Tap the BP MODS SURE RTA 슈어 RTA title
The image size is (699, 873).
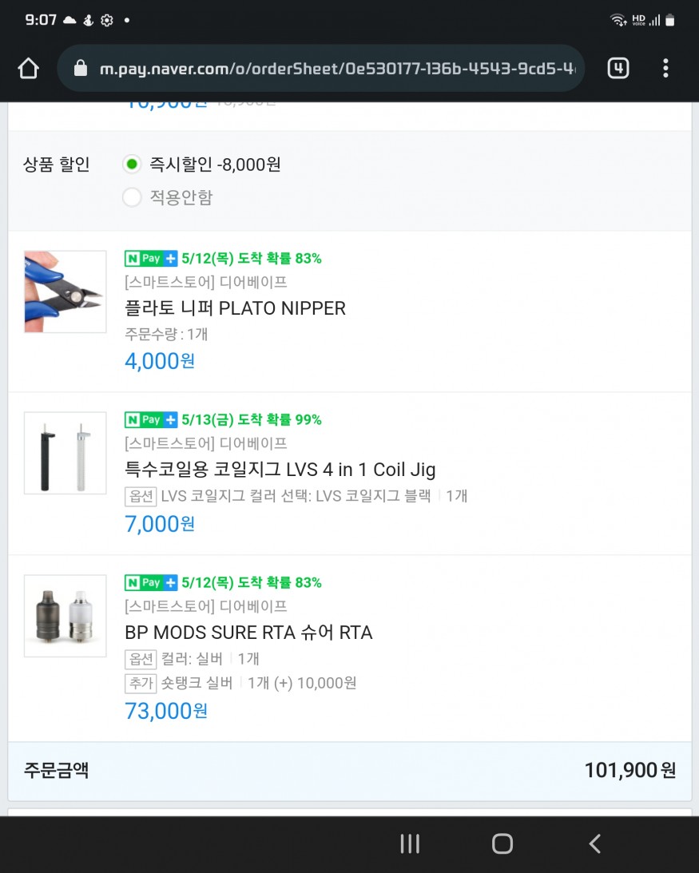pyautogui.click(x=248, y=633)
